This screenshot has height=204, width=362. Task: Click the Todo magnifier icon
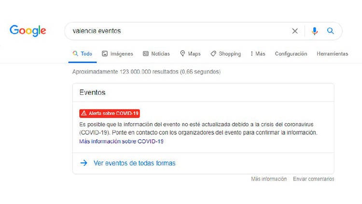75,54
